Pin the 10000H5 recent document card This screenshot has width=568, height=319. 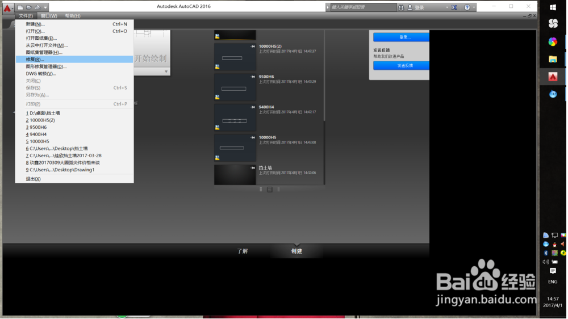click(x=253, y=137)
